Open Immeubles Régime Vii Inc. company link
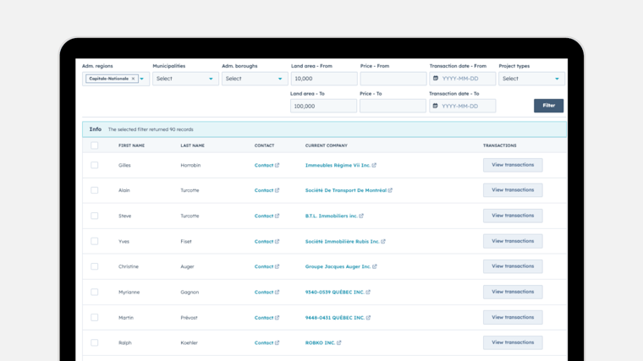Screen dimensions: 643x361 (x=338, y=165)
